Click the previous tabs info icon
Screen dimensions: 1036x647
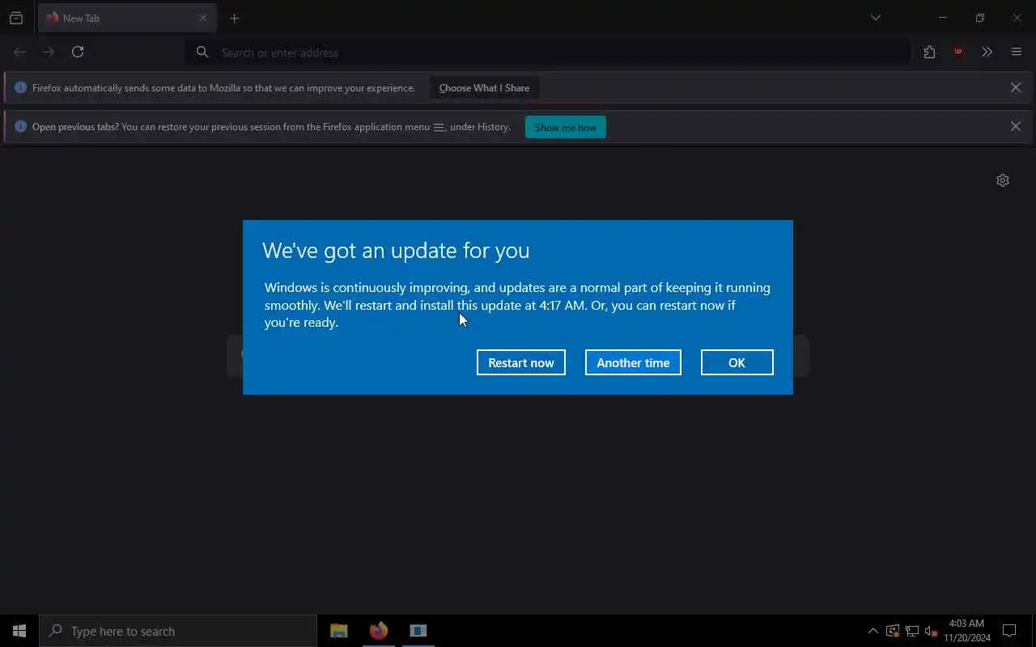click(21, 126)
